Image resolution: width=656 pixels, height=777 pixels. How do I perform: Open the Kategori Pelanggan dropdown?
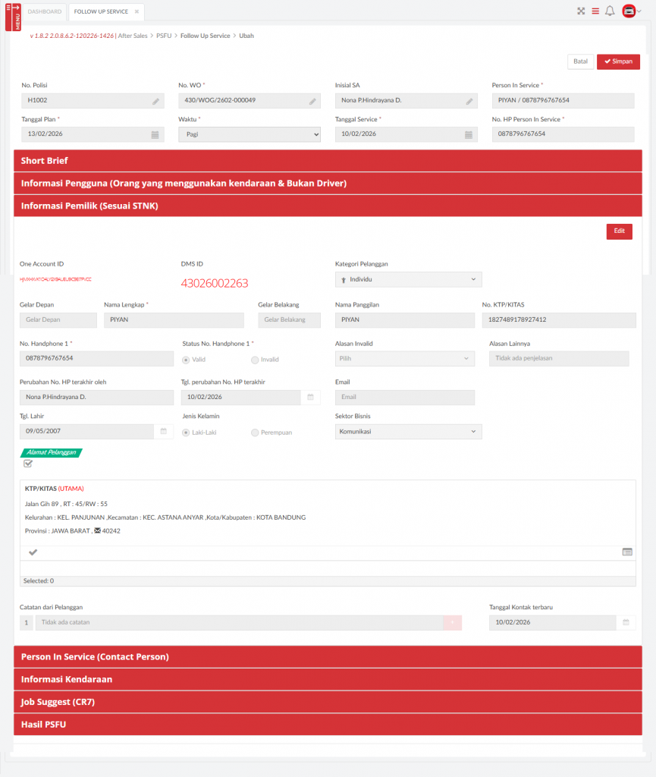click(x=408, y=280)
